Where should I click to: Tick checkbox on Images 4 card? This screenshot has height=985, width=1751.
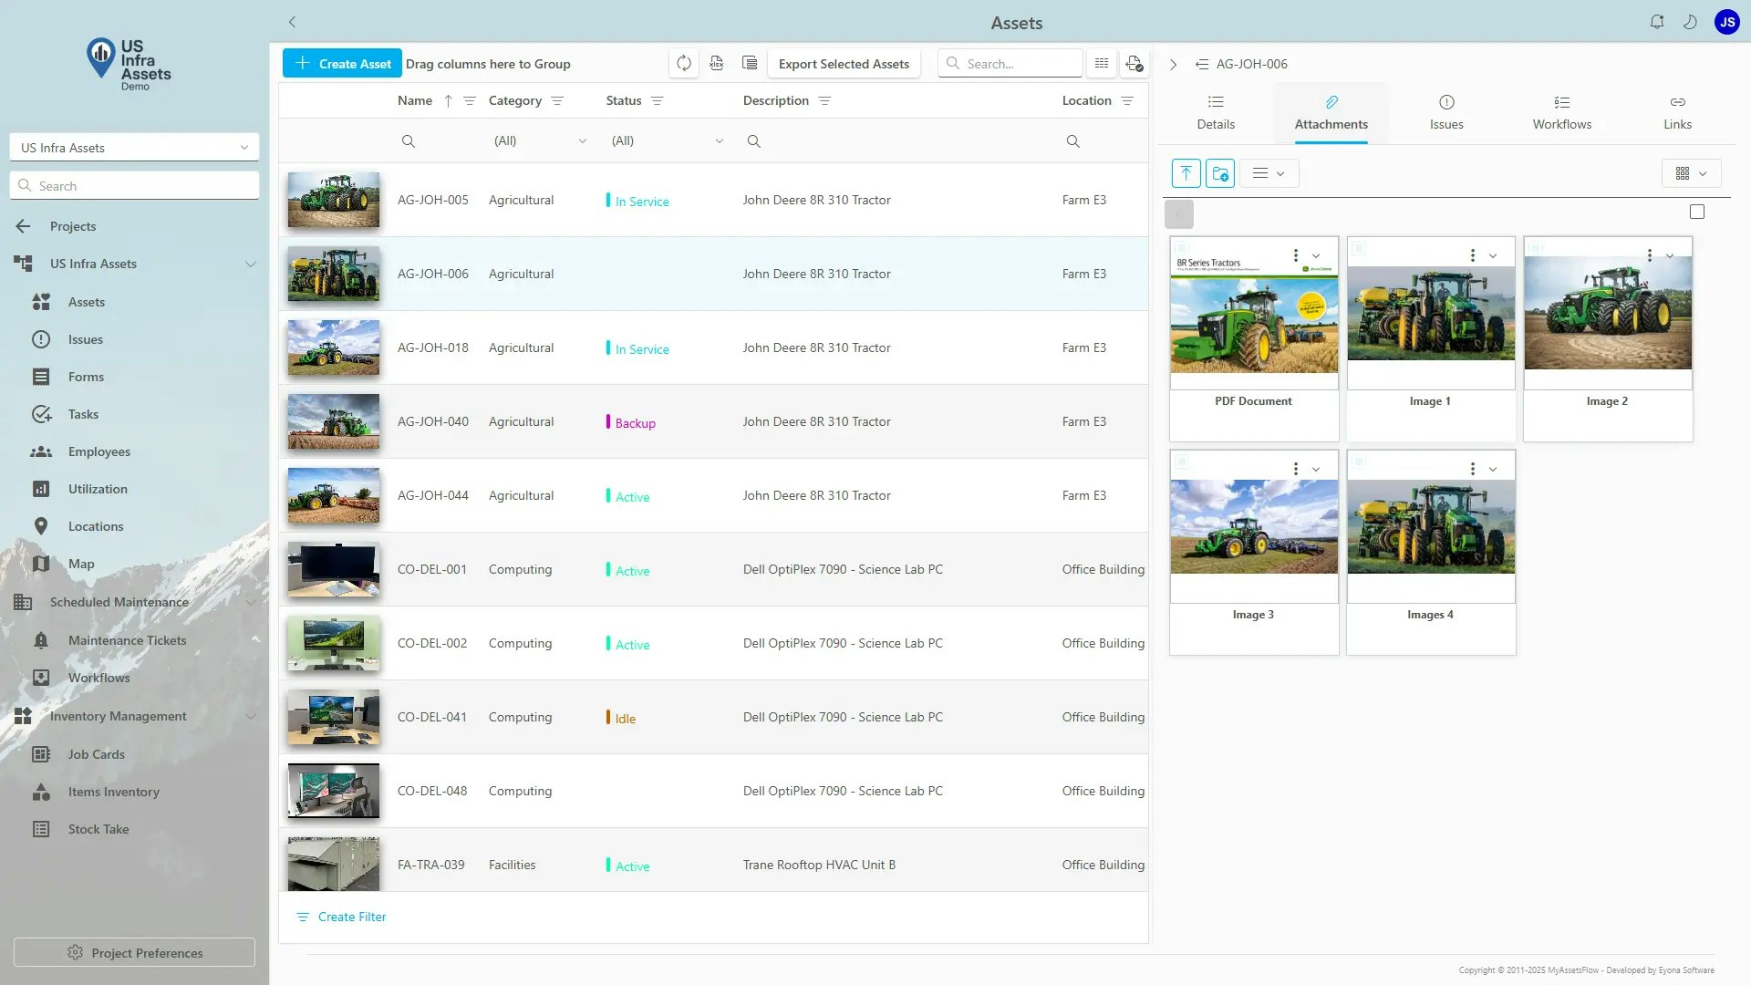click(1359, 461)
